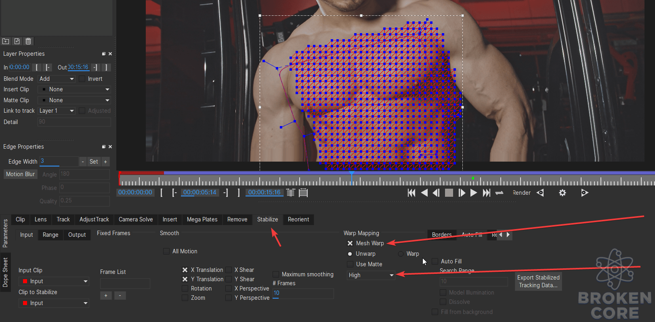Screen dimensions: 655x322
Task: Click the new layer group folder icon
Action: 6,41
